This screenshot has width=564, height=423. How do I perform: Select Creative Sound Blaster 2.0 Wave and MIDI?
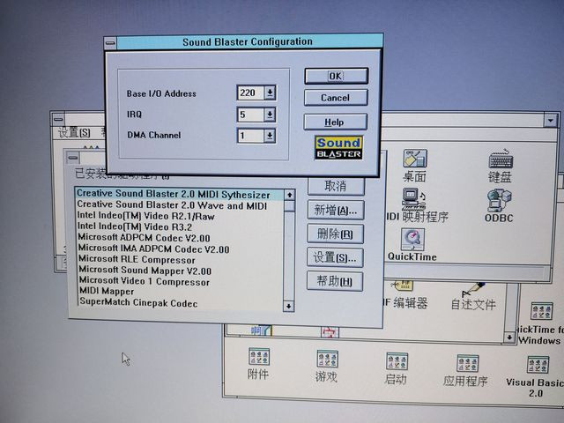click(x=179, y=205)
